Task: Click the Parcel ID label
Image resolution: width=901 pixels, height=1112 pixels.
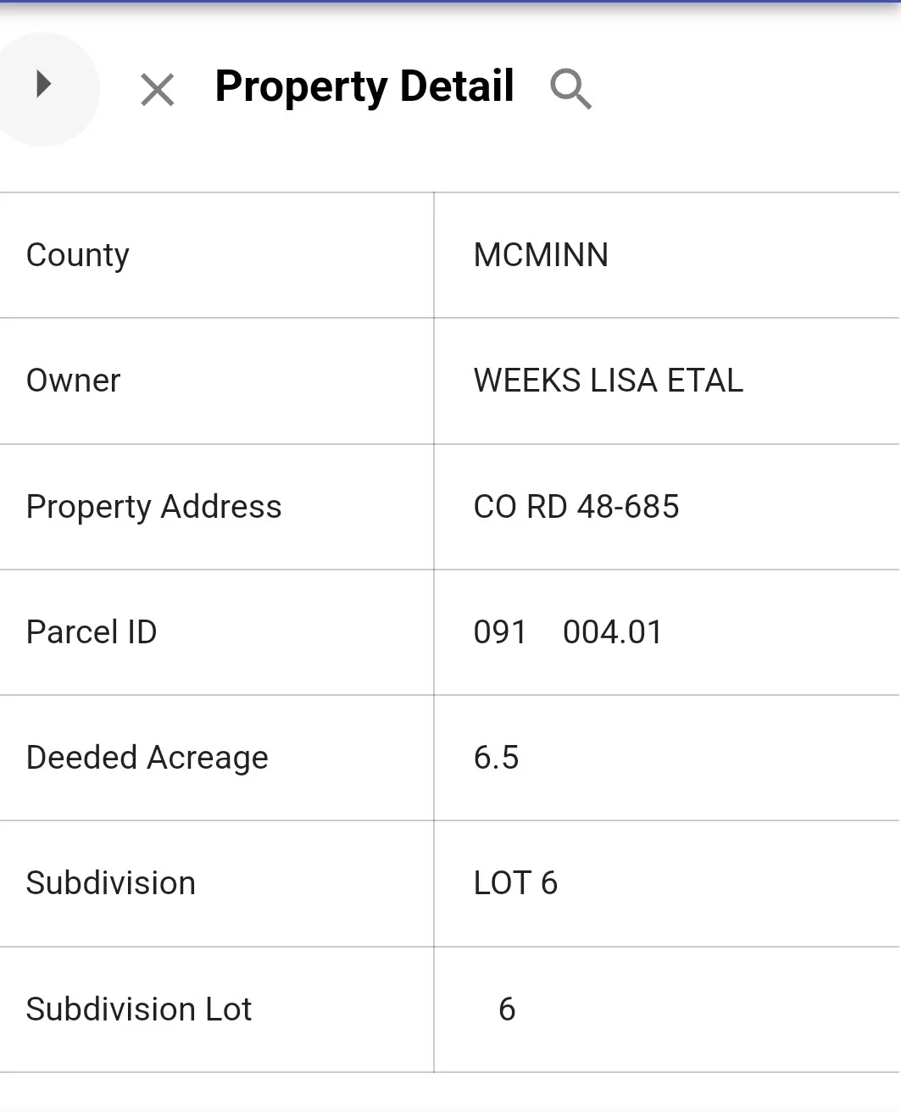Action: point(92,632)
